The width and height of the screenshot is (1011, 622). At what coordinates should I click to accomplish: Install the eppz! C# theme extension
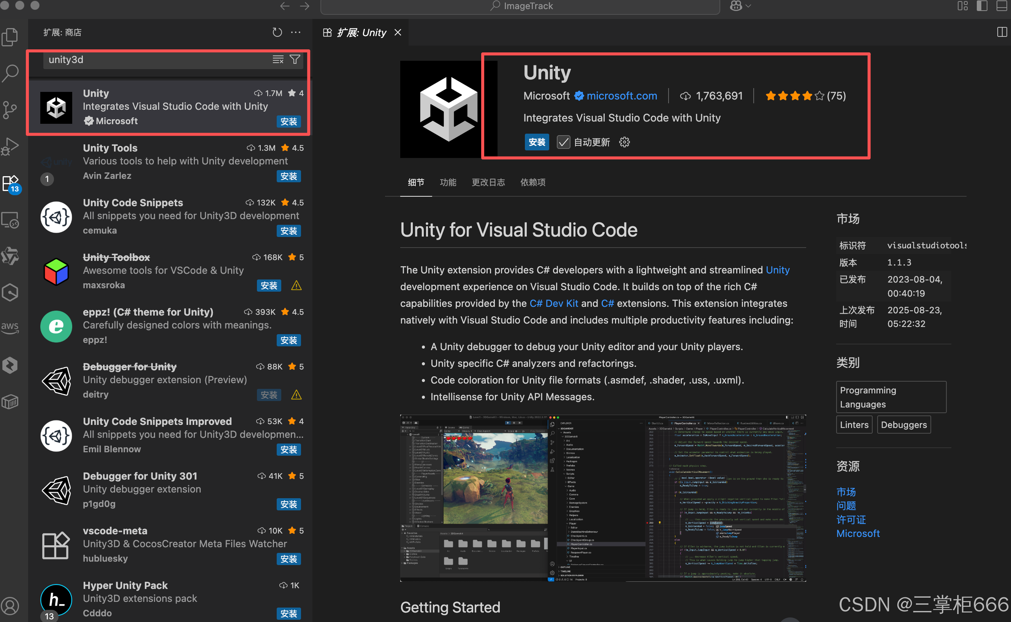pyautogui.click(x=288, y=341)
